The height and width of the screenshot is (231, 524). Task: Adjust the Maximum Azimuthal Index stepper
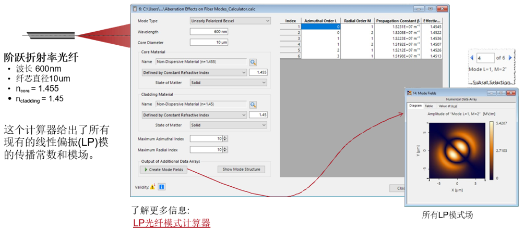(x=225, y=138)
